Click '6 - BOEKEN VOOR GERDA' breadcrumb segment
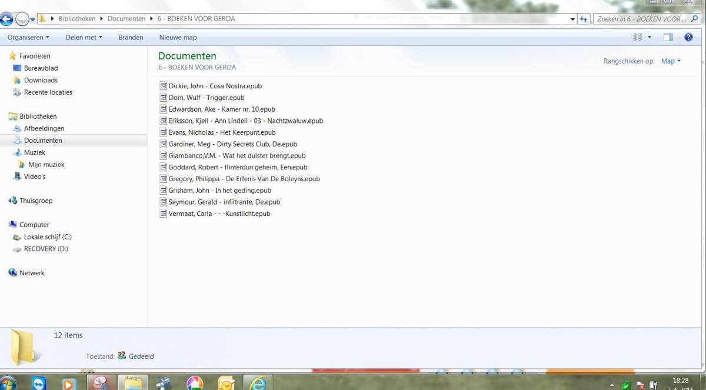Image resolution: width=706 pixels, height=390 pixels. coord(196,19)
